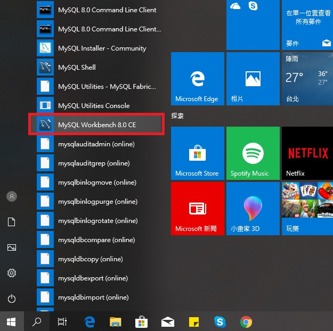
Task: Open Task View on the taskbar
Action: 62,322
